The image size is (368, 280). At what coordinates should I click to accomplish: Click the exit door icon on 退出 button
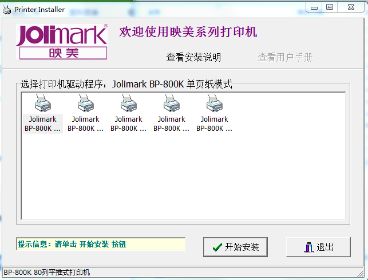pos(309,247)
